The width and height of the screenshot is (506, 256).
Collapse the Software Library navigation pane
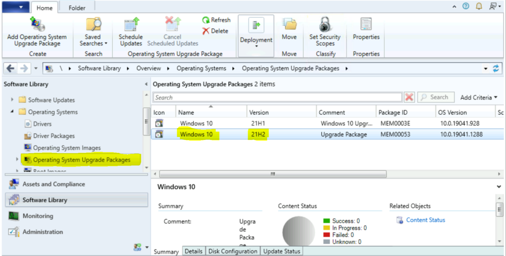point(146,84)
